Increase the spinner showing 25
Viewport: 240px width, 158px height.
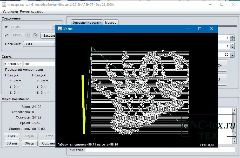[232, 53]
